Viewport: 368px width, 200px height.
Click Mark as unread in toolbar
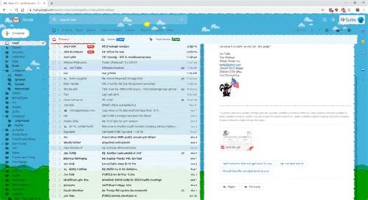coord(111,30)
